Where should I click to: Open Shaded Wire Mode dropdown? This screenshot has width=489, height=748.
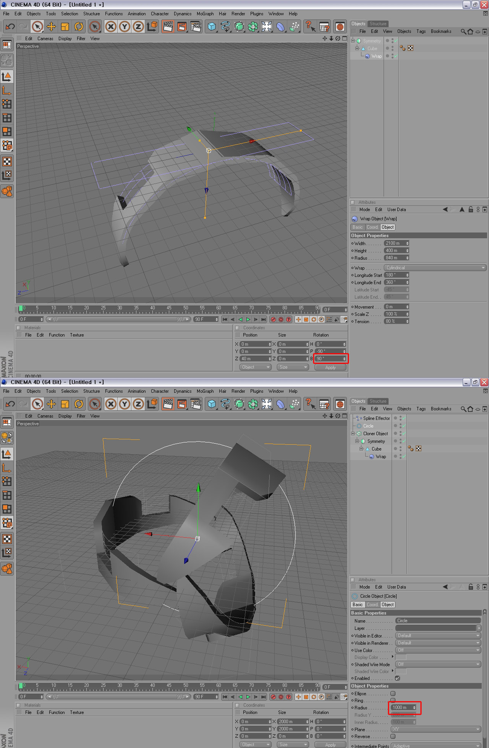pos(438,664)
